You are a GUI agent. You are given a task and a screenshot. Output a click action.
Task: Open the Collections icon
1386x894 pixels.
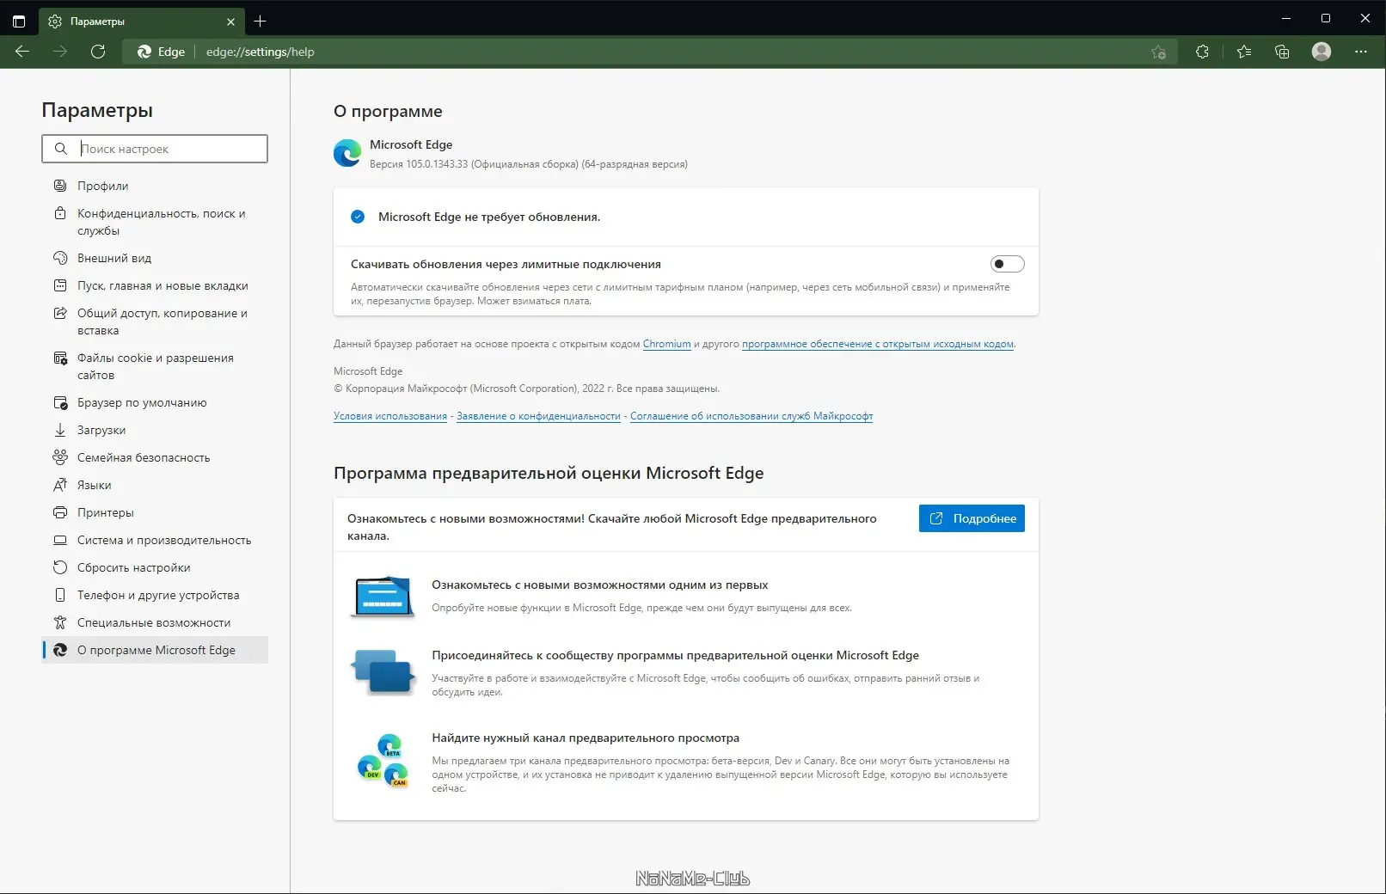[x=1282, y=52]
